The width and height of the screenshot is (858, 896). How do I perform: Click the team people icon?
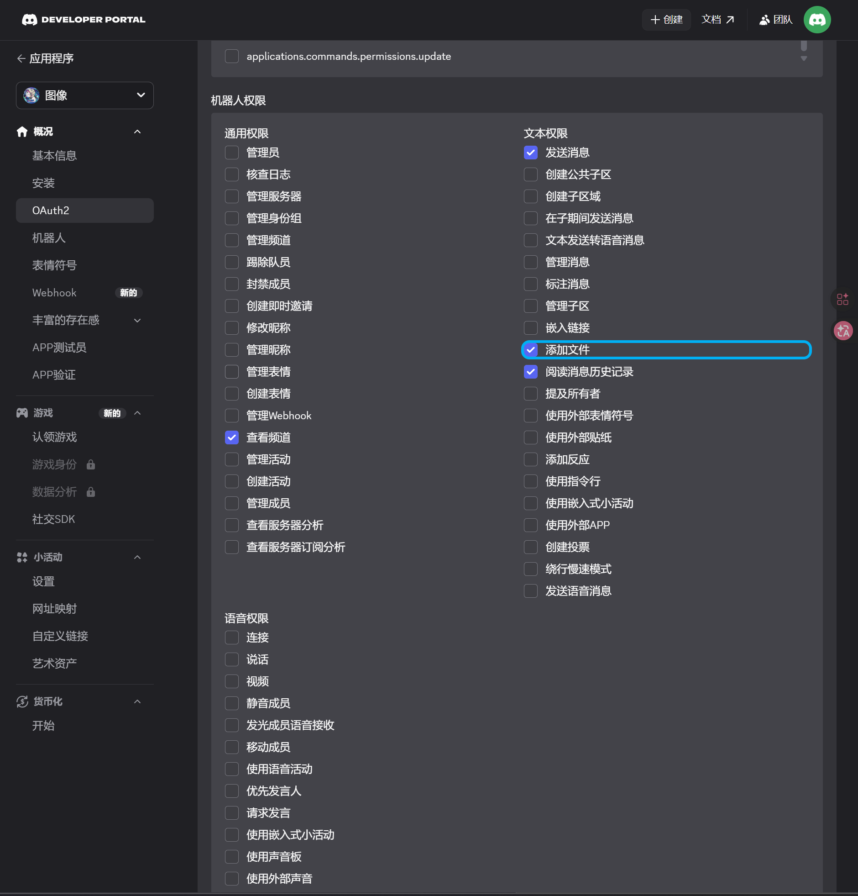tap(764, 20)
